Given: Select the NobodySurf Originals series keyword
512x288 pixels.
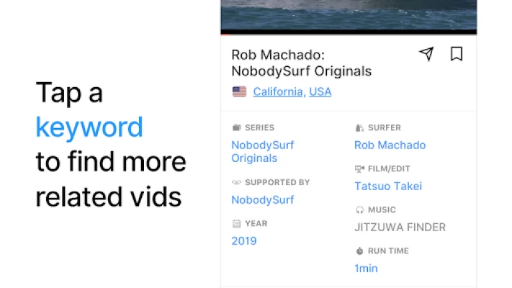Looking at the screenshot, I should point(263,151).
